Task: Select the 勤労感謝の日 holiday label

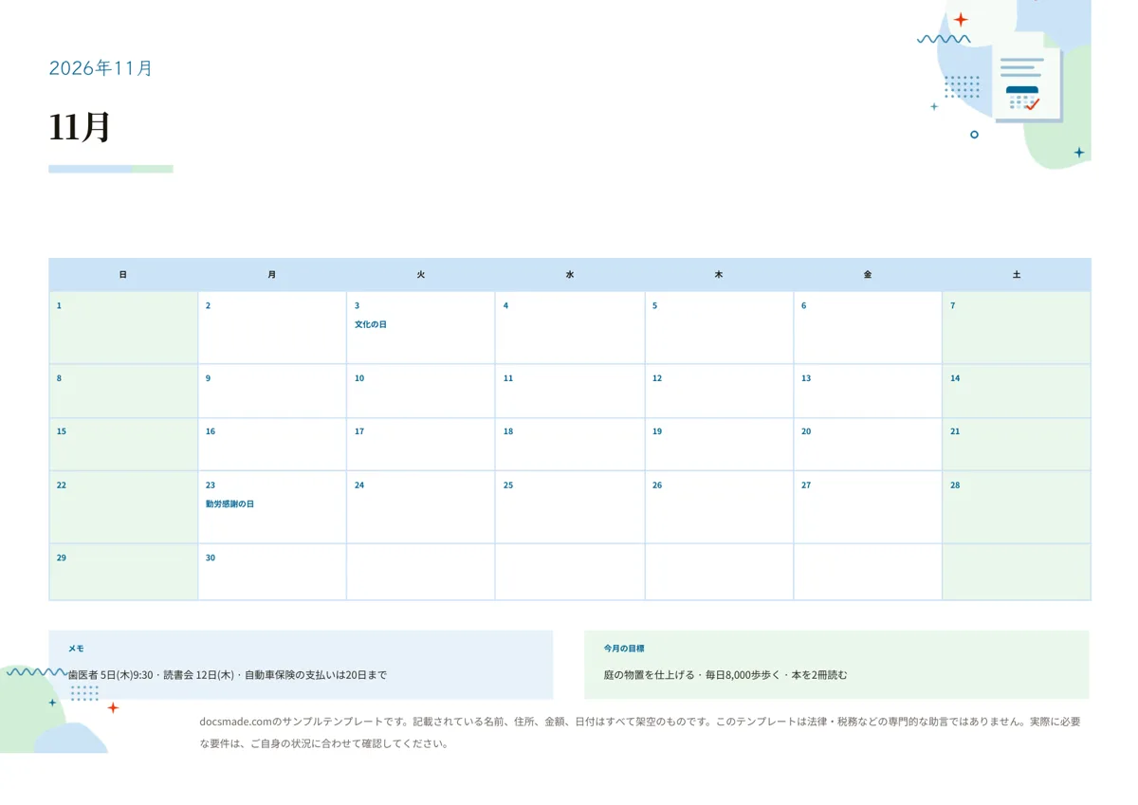Action: (x=229, y=504)
